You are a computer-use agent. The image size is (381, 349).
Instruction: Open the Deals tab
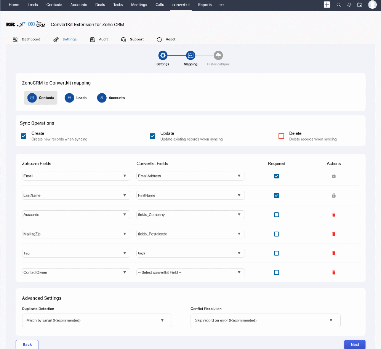(x=100, y=5)
